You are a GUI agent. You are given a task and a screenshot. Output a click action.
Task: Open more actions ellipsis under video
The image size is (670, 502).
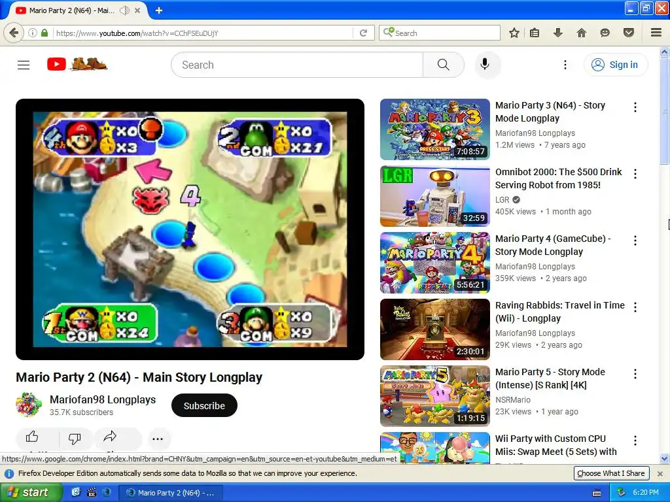pos(158,439)
